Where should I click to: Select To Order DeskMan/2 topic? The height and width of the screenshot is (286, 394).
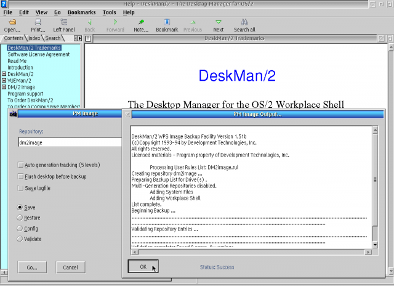click(30, 100)
